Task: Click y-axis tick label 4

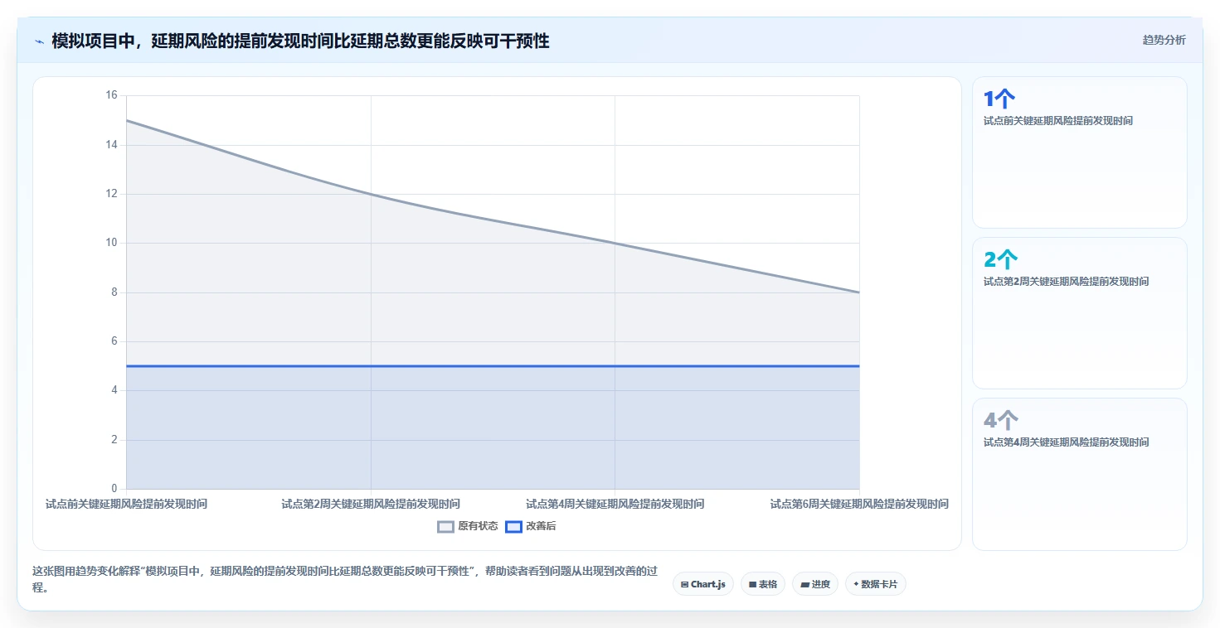Action: click(x=114, y=390)
